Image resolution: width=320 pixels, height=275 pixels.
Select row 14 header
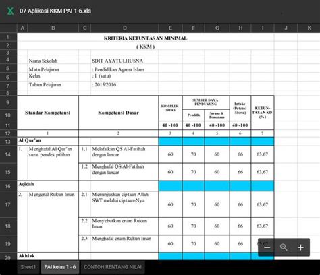8,154
